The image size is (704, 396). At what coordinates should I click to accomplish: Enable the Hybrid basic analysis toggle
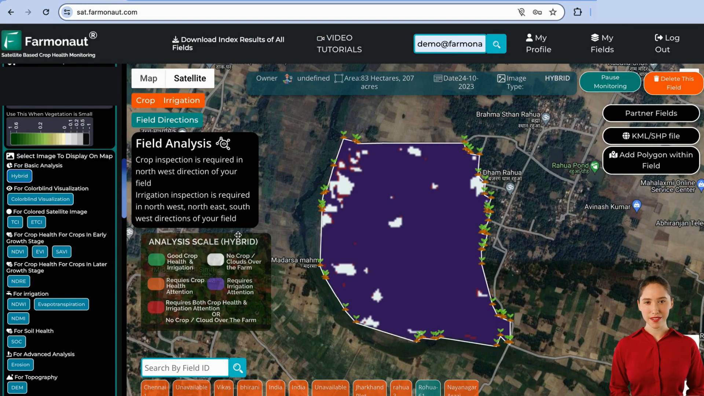19,176
